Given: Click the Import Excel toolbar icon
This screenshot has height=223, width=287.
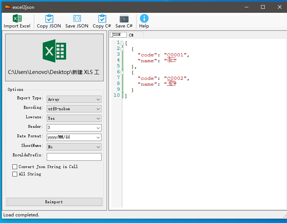Looking at the screenshot, I should (17, 19).
